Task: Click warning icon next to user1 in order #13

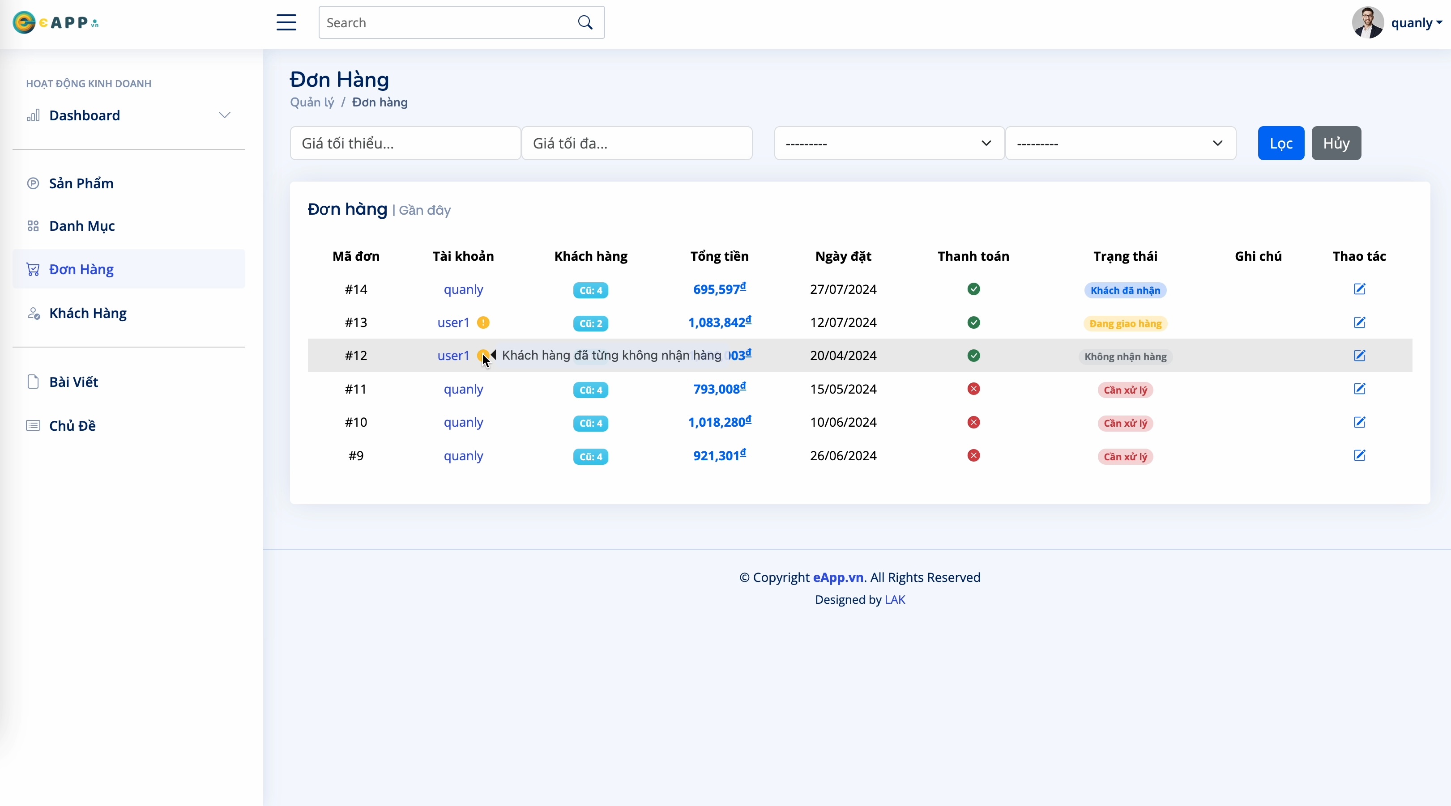Action: 483,322
